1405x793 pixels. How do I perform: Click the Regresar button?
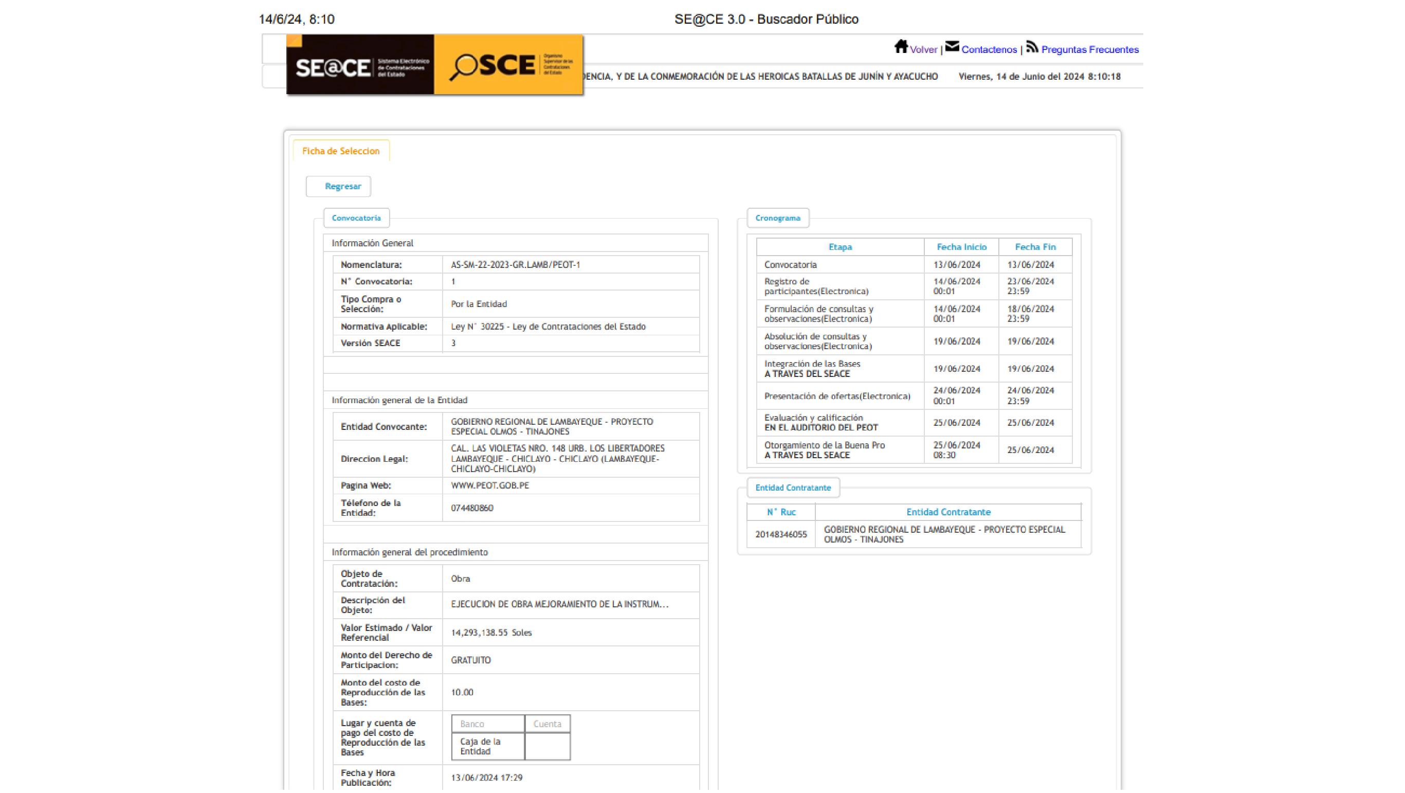point(339,187)
